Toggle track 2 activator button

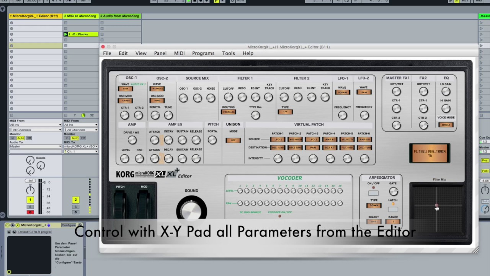tap(75, 200)
